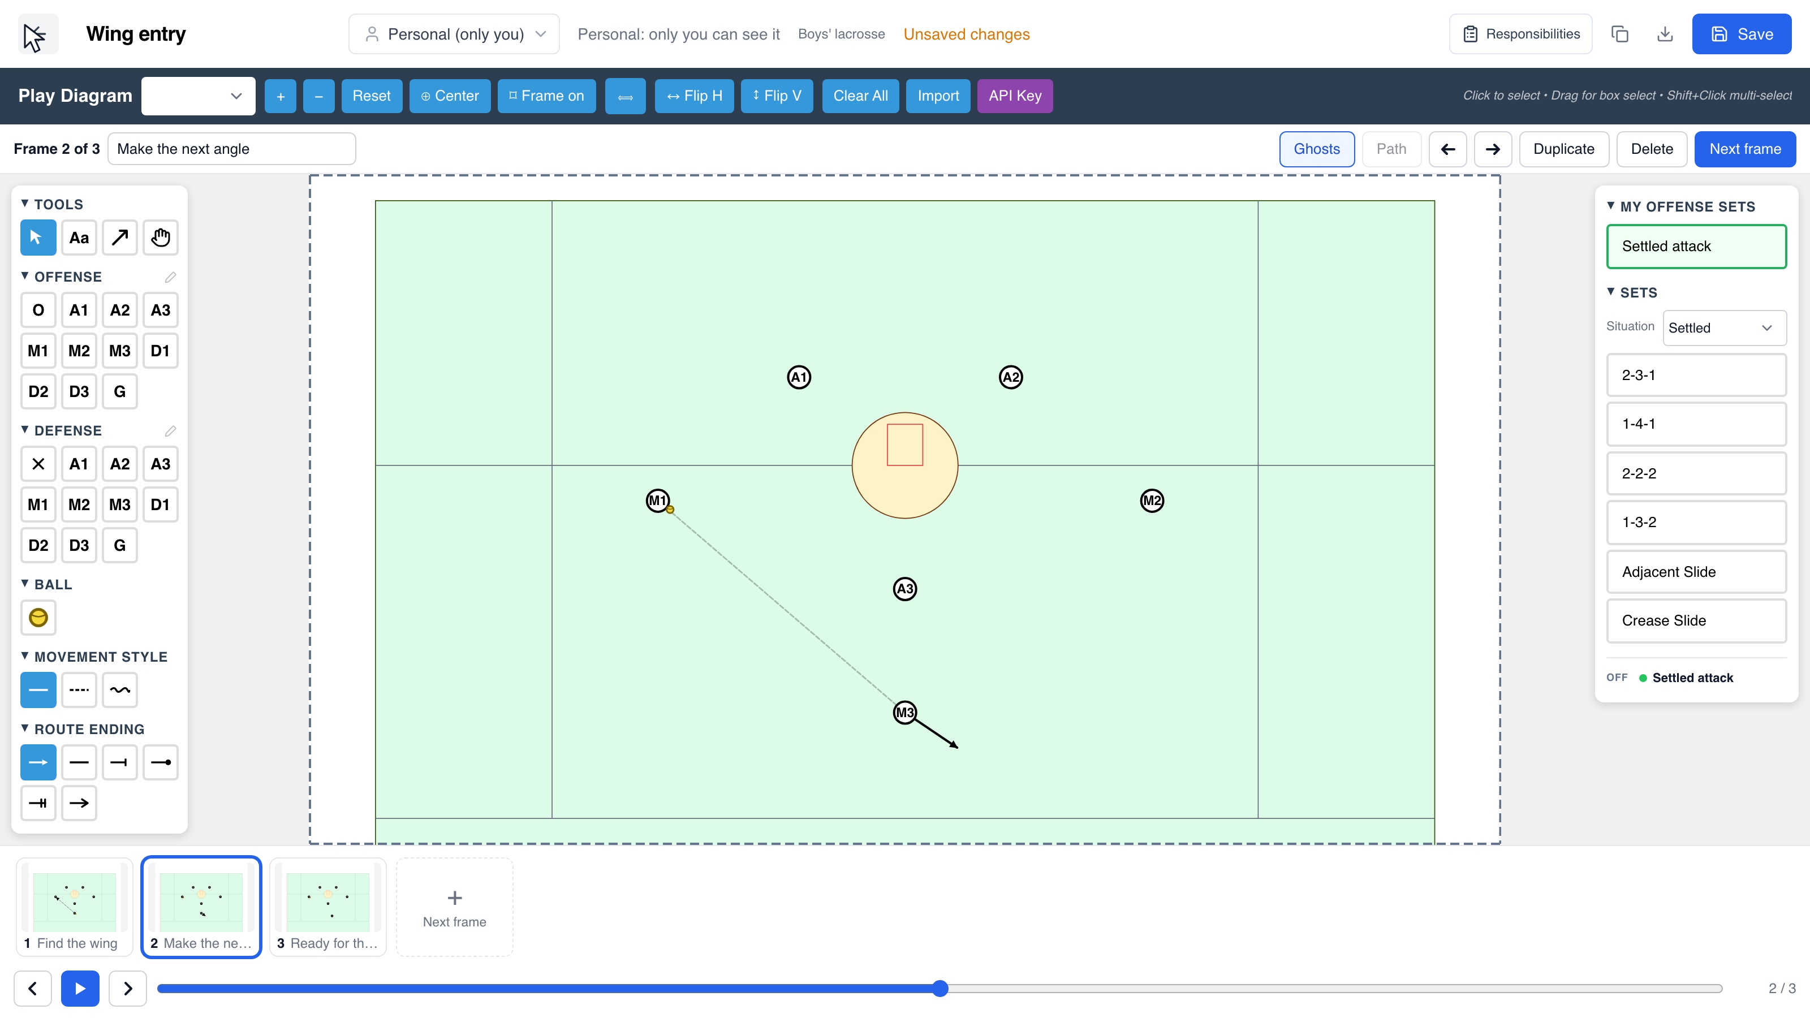Viewport: 1810px width, 1018px height.
Task: Click the Save button
Action: (1741, 34)
